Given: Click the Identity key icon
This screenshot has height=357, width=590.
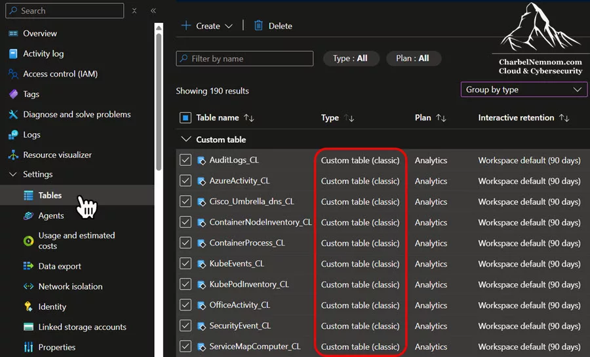Looking at the screenshot, I should (x=29, y=307).
